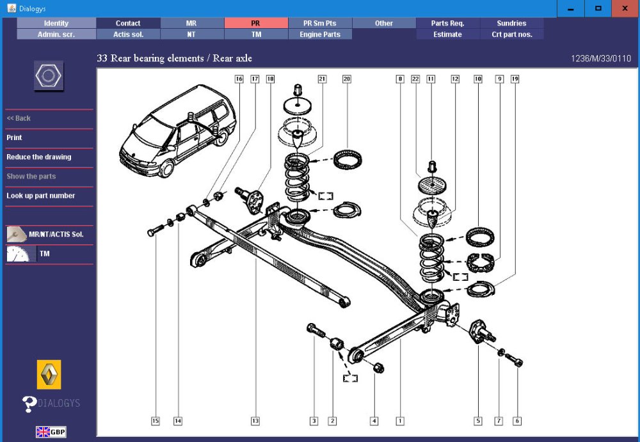
Task: Click the hexagon nut icon in sidebar
Action: (x=49, y=76)
